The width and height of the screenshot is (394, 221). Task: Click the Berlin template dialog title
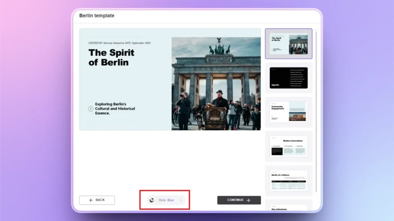[97, 15]
